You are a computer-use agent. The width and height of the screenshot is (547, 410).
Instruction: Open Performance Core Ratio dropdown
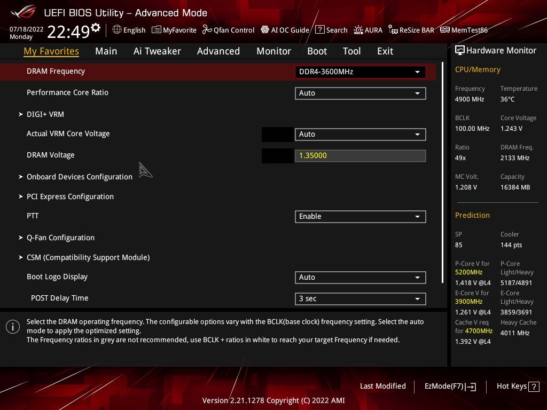pyautogui.click(x=361, y=93)
